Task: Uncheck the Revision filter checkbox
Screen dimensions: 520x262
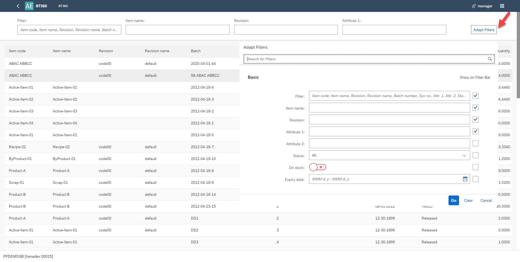Action: (x=475, y=120)
